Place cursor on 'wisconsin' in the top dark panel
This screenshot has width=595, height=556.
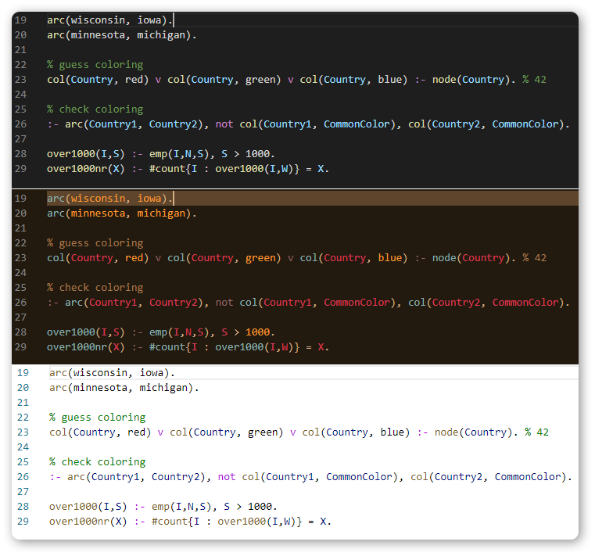click(x=99, y=20)
